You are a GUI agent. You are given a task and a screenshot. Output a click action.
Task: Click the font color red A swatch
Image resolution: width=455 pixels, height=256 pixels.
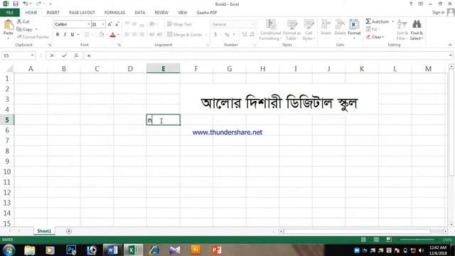click(113, 35)
